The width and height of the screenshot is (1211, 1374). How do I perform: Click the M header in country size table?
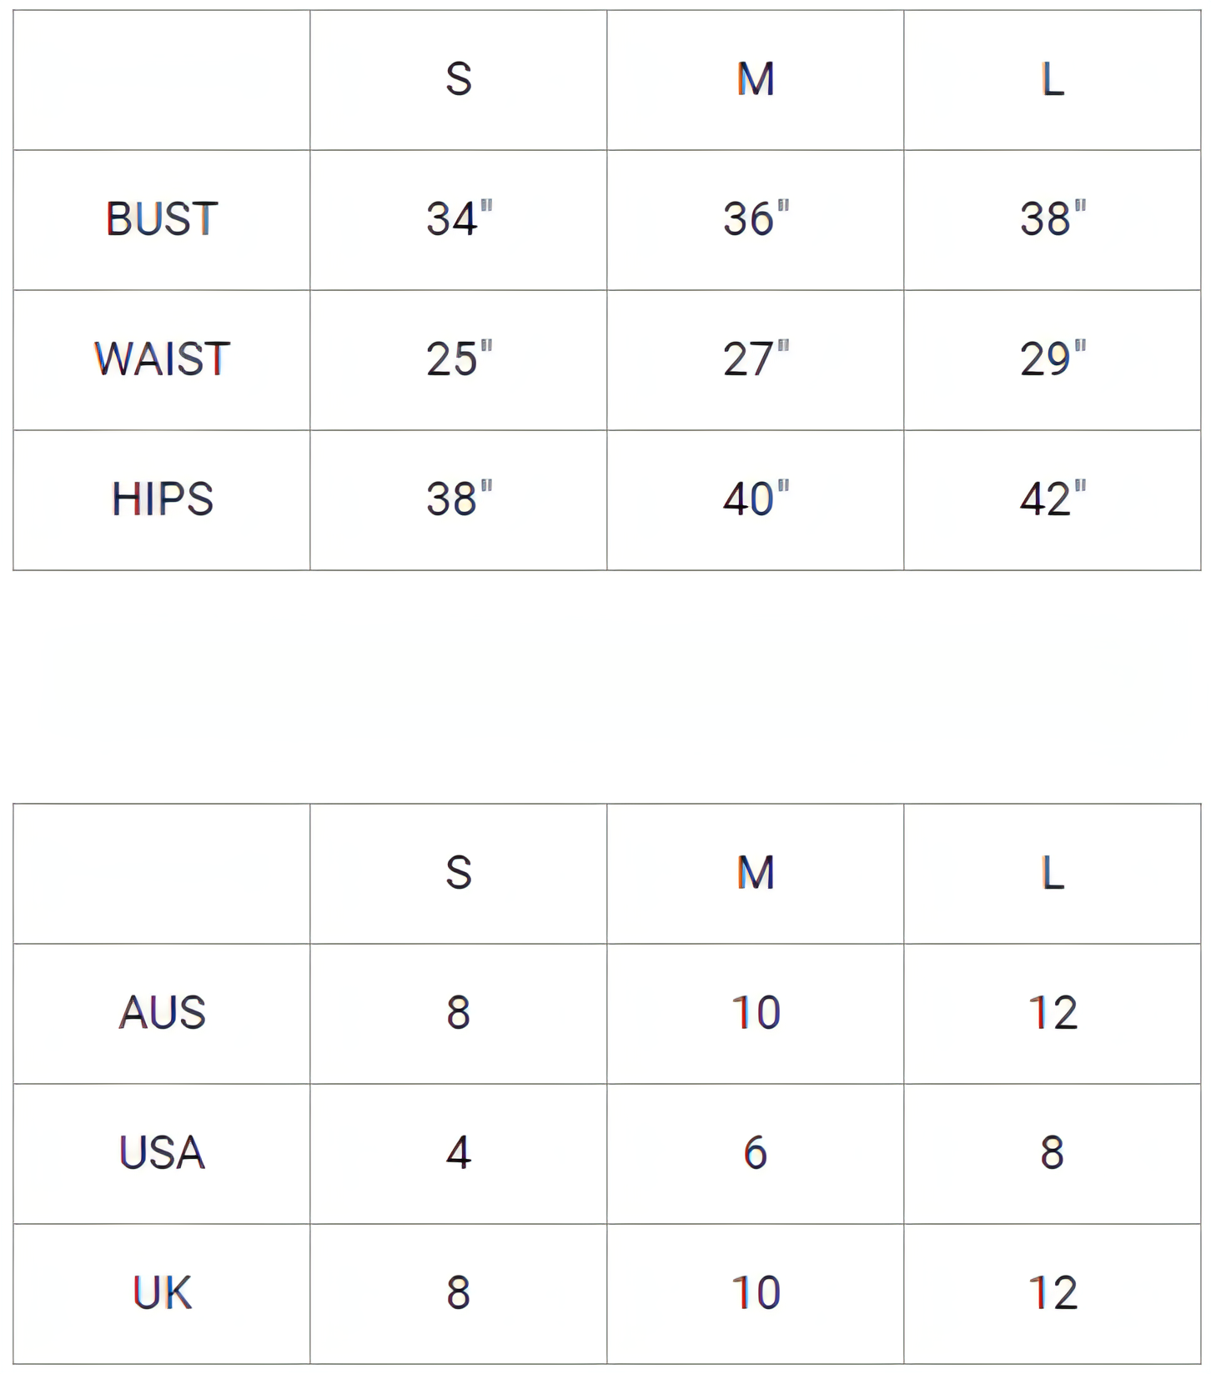(x=755, y=873)
